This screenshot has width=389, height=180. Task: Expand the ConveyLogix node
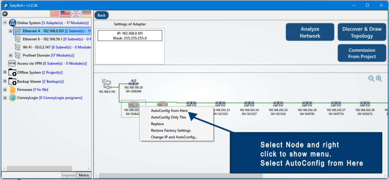[5, 98]
